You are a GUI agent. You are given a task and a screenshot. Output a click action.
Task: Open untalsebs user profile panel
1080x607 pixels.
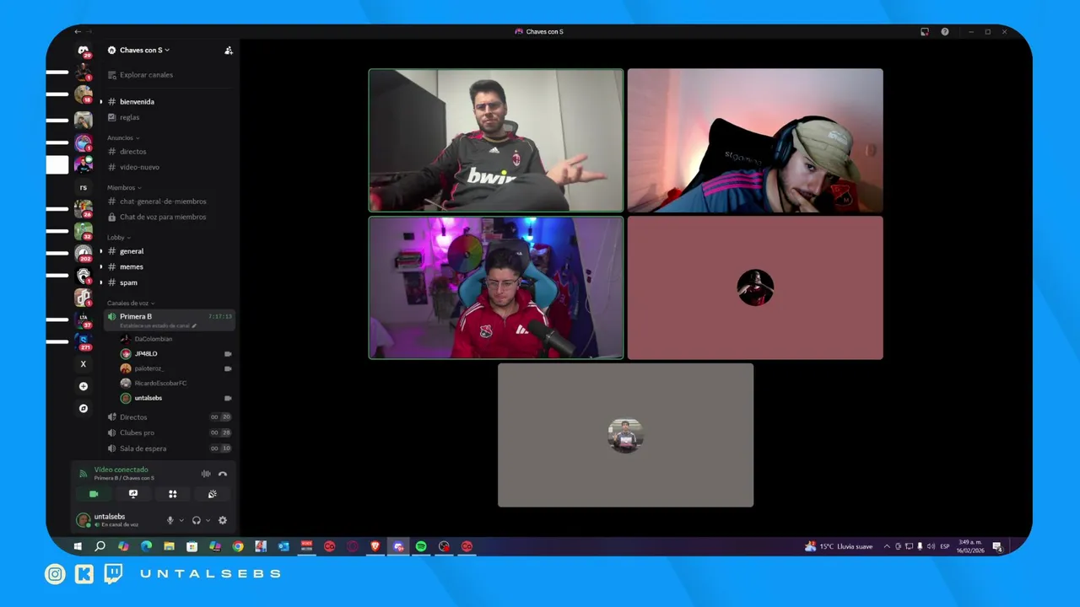click(116, 520)
